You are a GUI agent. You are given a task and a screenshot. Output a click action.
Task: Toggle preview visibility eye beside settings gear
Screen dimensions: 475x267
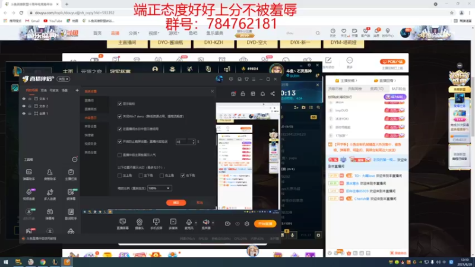(x=237, y=224)
